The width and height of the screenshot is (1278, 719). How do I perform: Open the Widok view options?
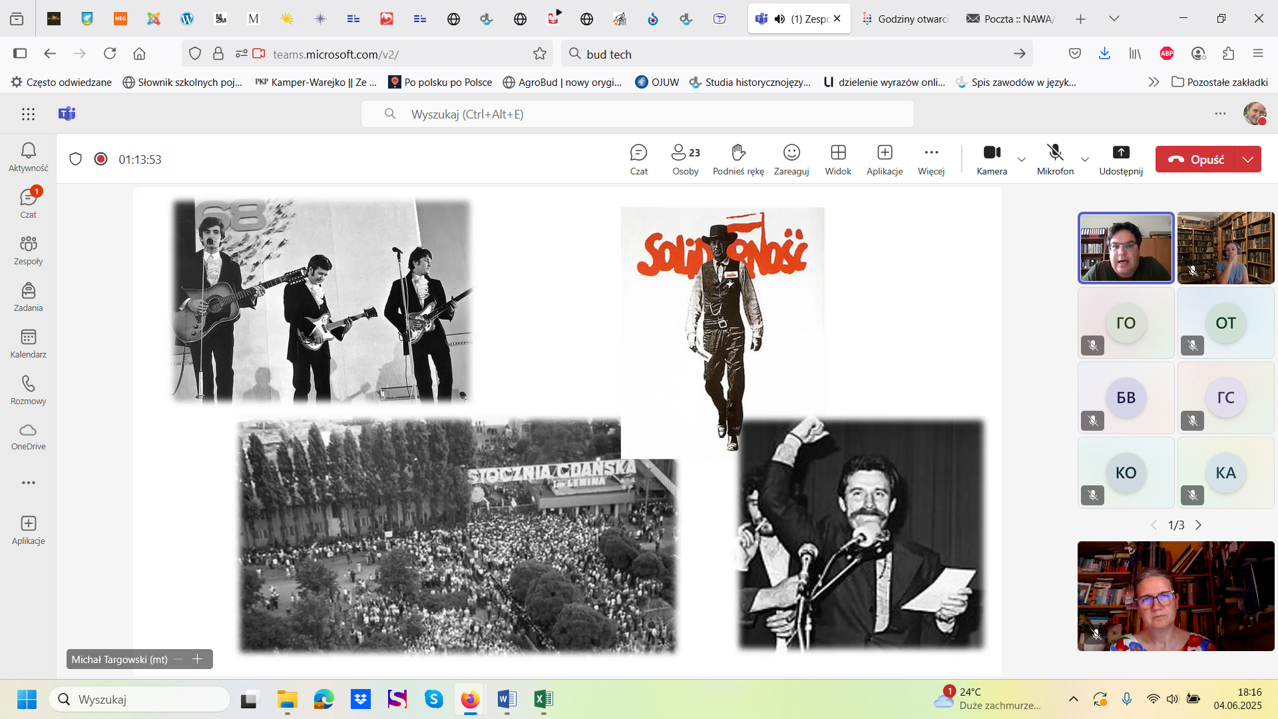pyautogui.click(x=838, y=159)
